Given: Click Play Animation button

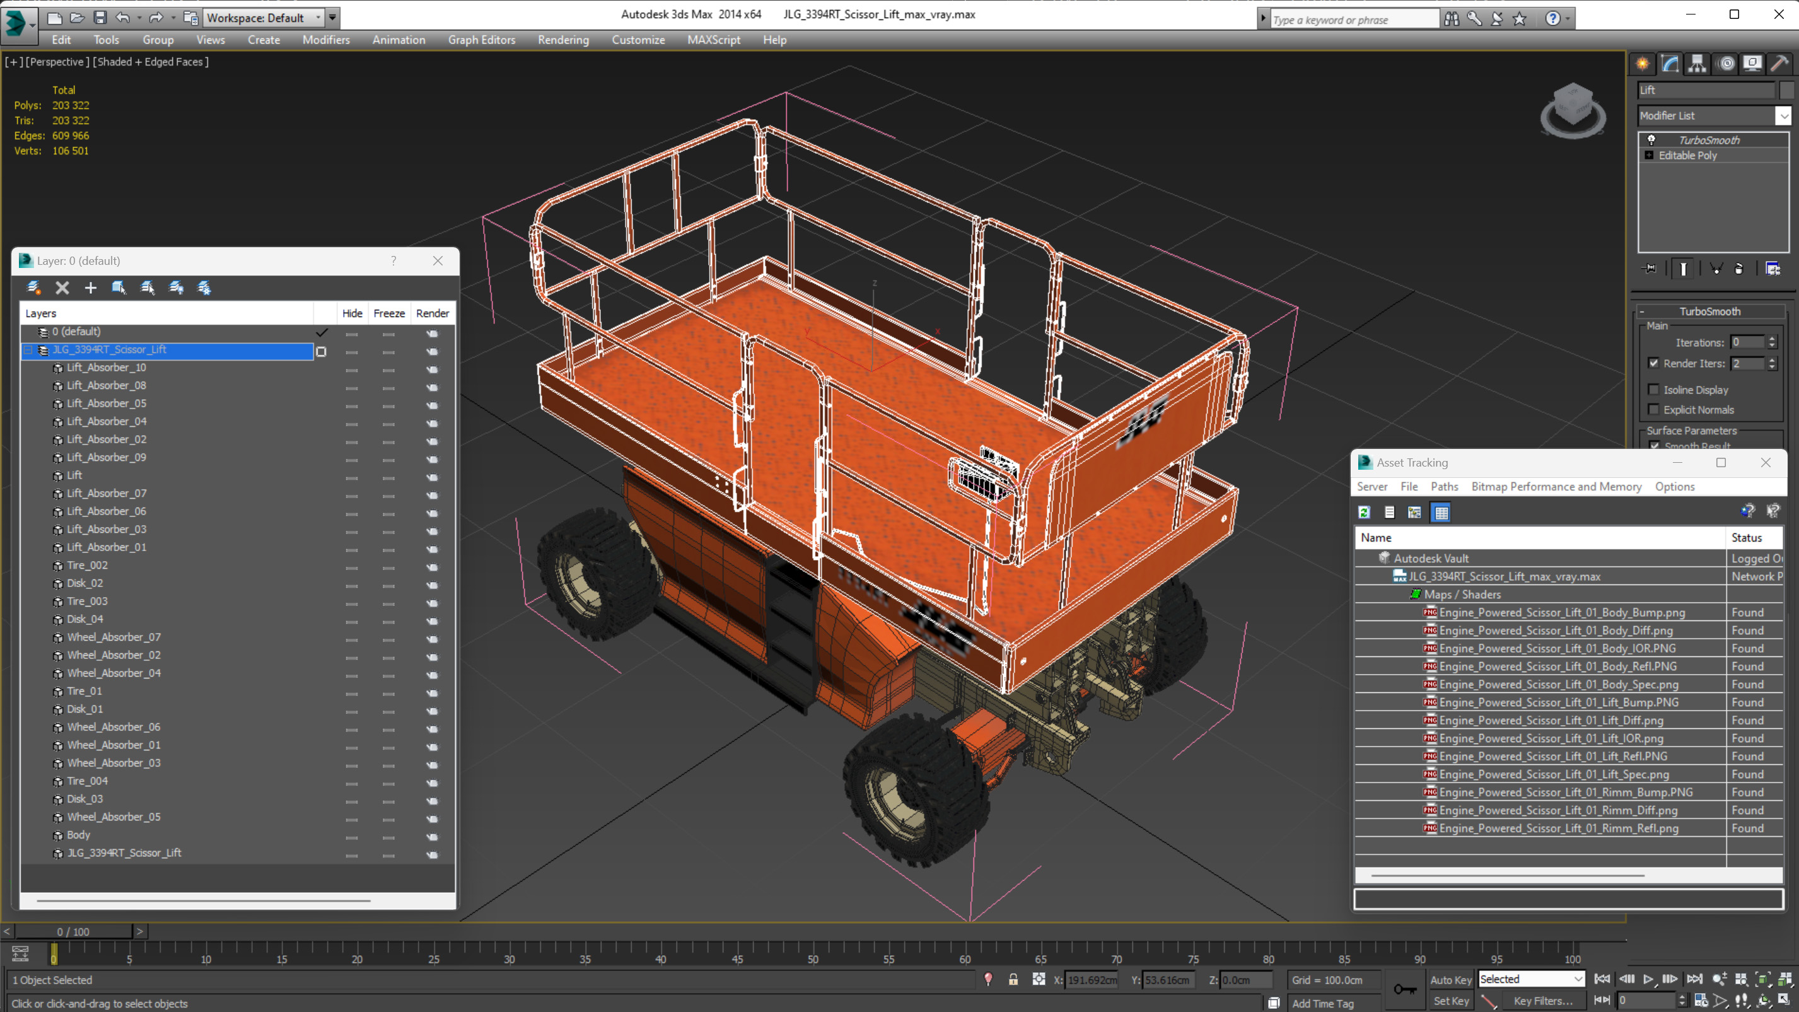Looking at the screenshot, I should coord(1648,979).
